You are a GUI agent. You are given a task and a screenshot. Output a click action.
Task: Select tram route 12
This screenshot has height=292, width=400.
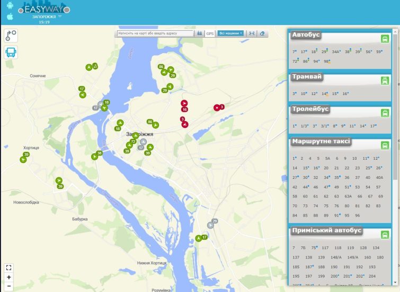pos(314,93)
